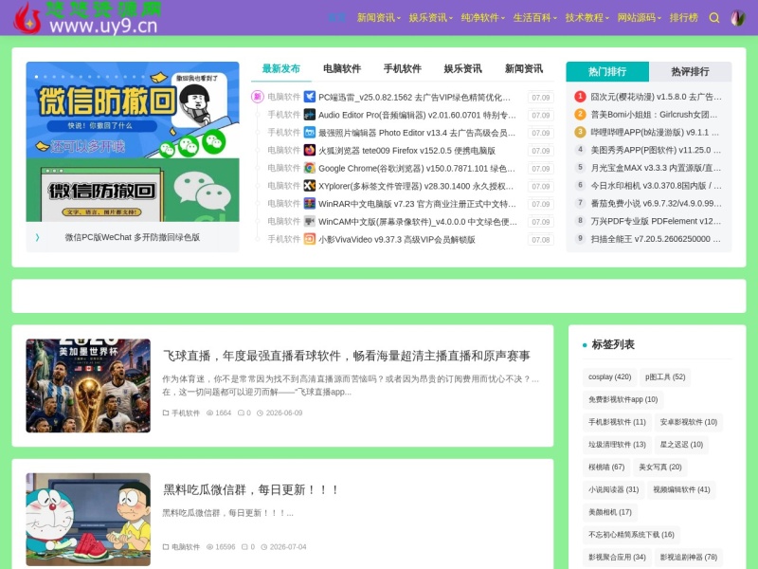This screenshot has height=569, width=758.
Task: Select the 热评排行 tab
Action: [691, 72]
